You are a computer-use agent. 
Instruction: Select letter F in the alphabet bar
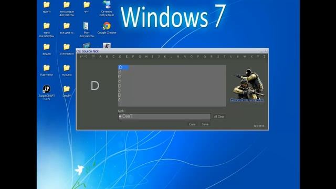coord(133,57)
